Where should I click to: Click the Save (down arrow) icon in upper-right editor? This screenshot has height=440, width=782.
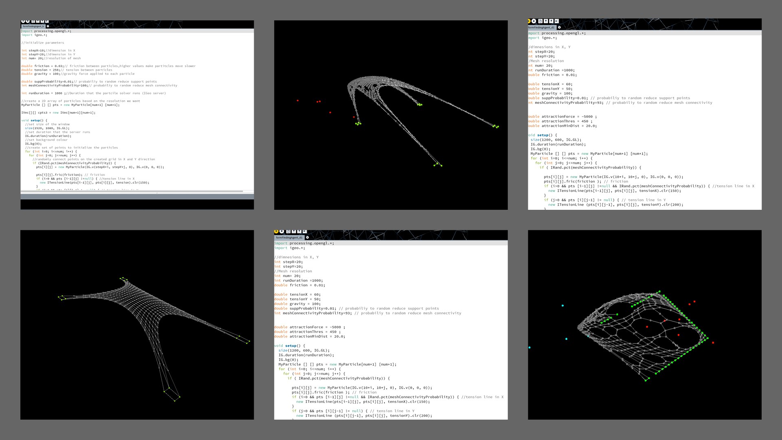tap(551, 21)
